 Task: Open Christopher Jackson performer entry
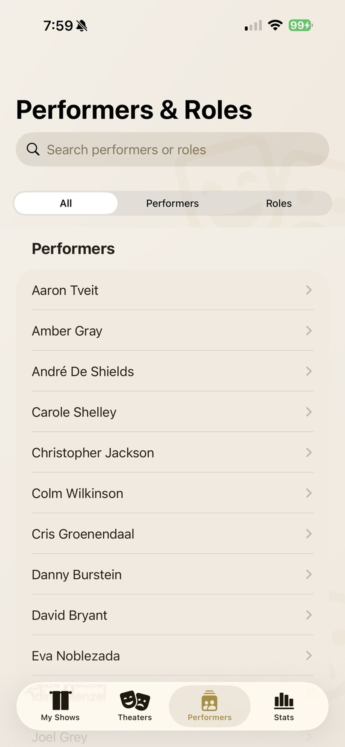point(172,452)
